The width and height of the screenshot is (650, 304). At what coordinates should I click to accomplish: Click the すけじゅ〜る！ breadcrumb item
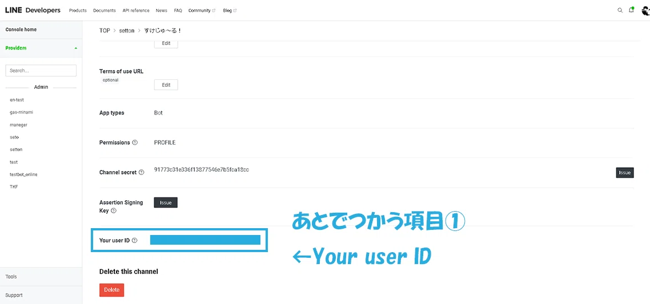click(x=163, y=31)
